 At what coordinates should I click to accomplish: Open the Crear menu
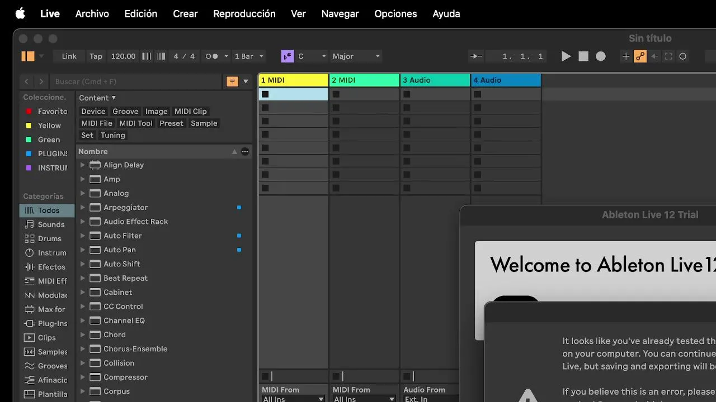pos(185,13)
